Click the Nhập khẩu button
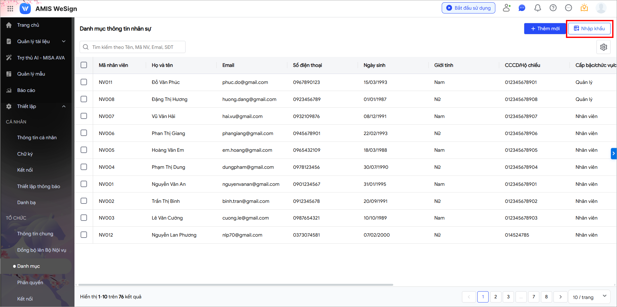 coord(589,29)
